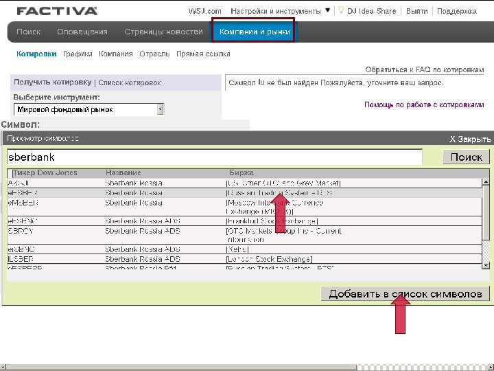Open the Графики sub-tab
The height and width of the screenshot is (371, 494).
pos(78,54)
